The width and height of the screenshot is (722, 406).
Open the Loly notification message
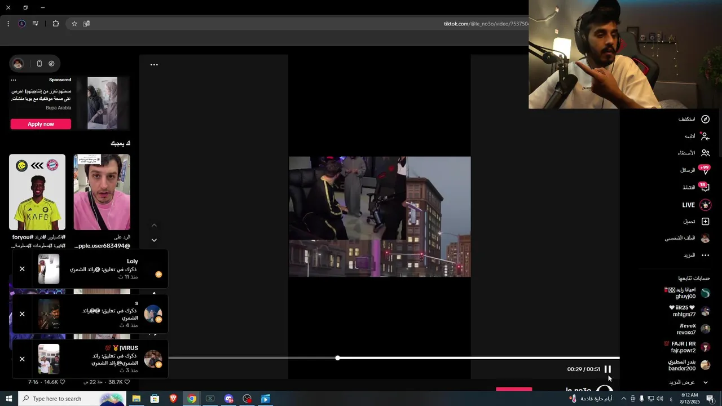103,270
